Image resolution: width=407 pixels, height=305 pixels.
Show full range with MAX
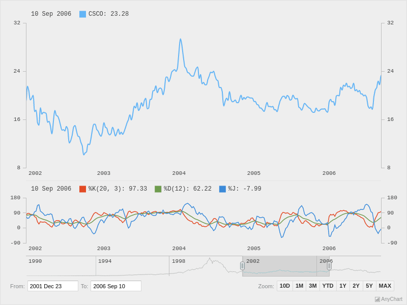(385, 286)
